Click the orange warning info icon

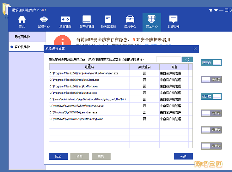pos(62,41)
